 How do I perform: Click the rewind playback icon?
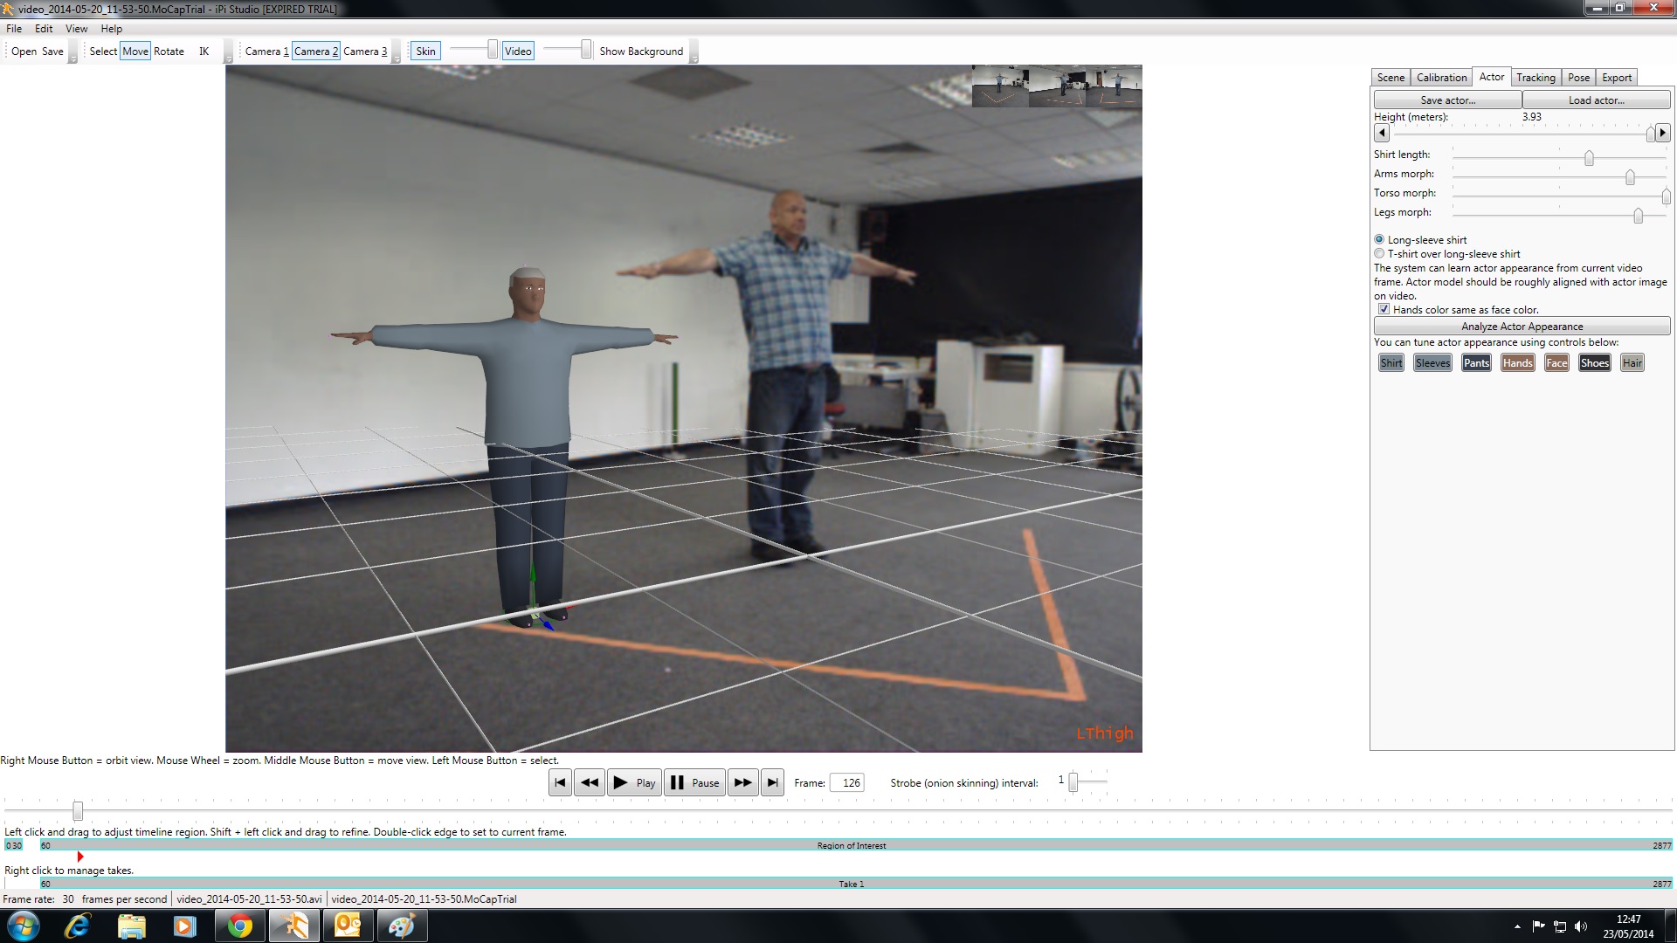point(590,782)
